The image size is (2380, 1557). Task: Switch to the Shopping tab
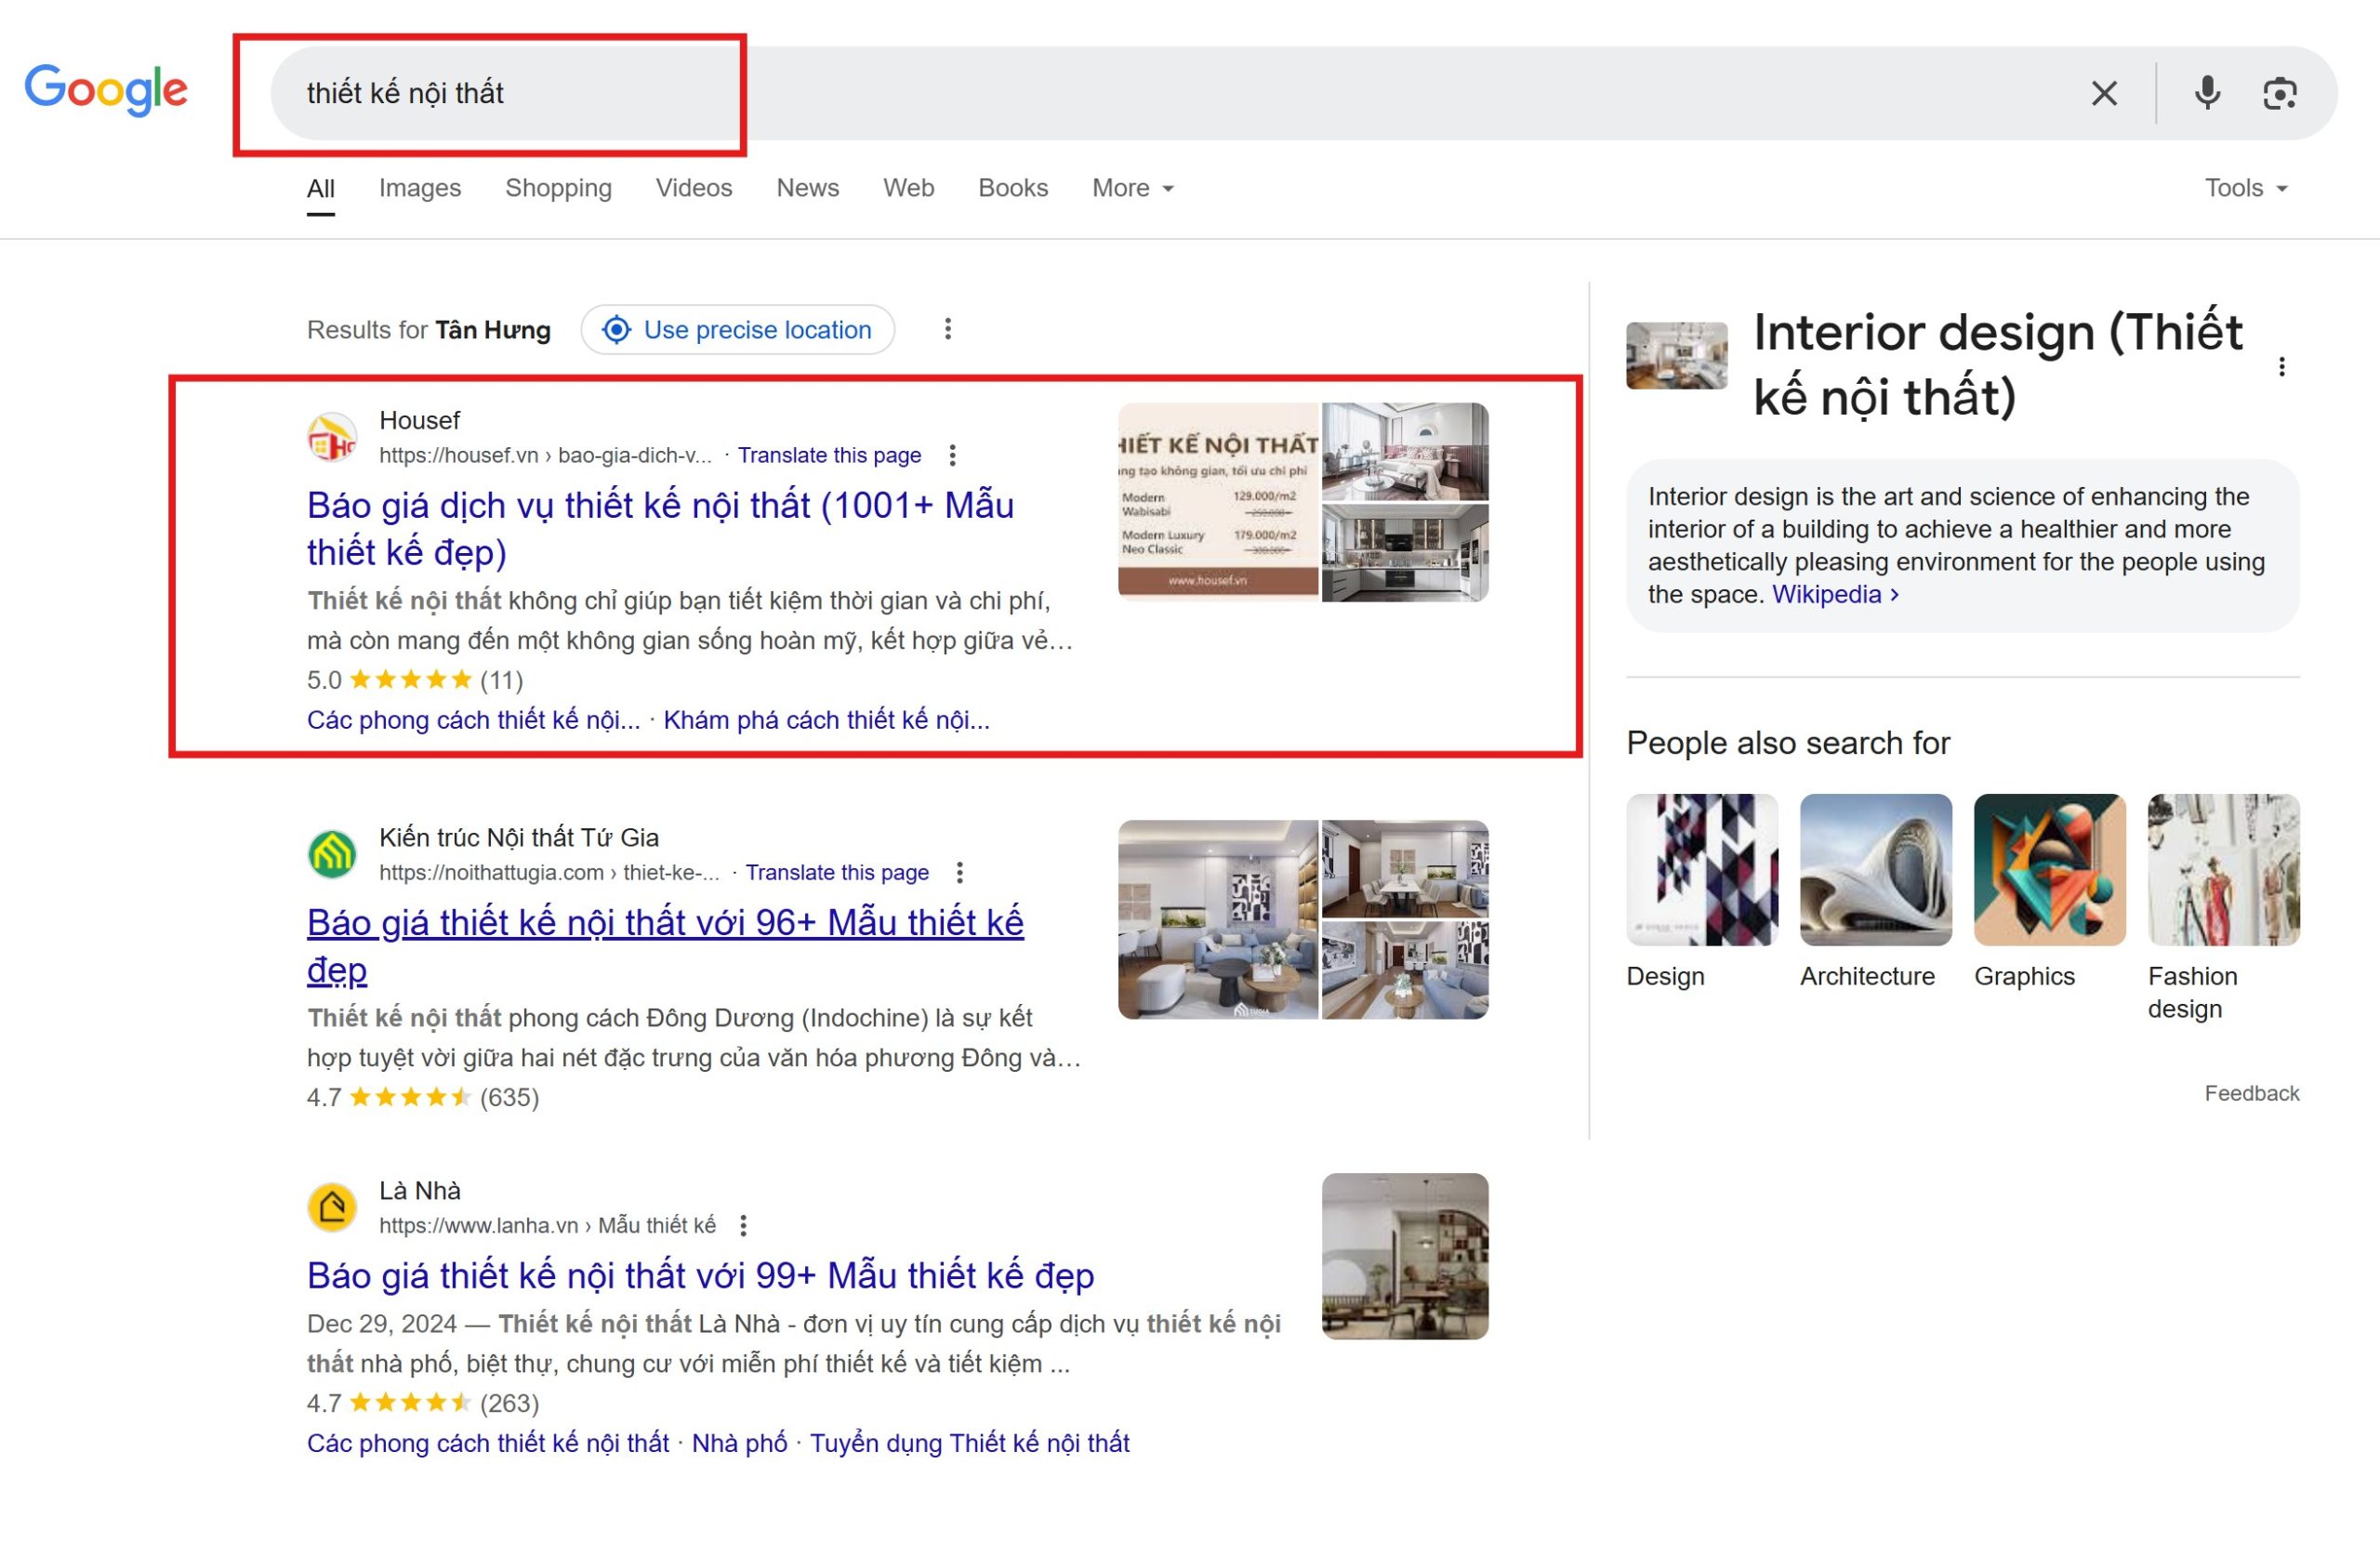pos(558,188)
